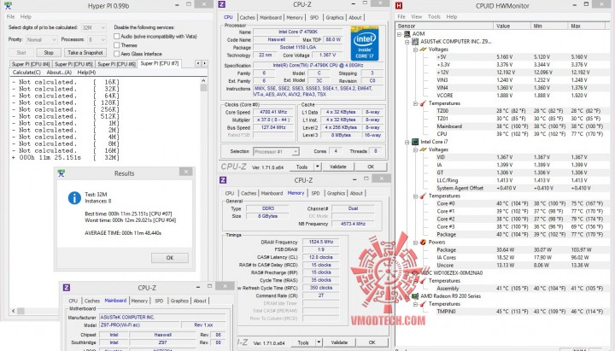Click Tools button in Memory CPU-Z window
This screenshot has width=615, height=351.
tap(303, 342)
